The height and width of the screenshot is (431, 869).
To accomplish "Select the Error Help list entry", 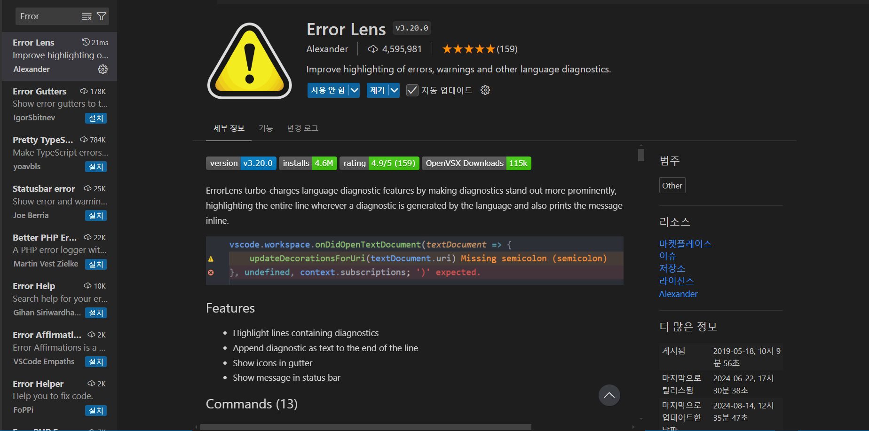I will 59,300.
